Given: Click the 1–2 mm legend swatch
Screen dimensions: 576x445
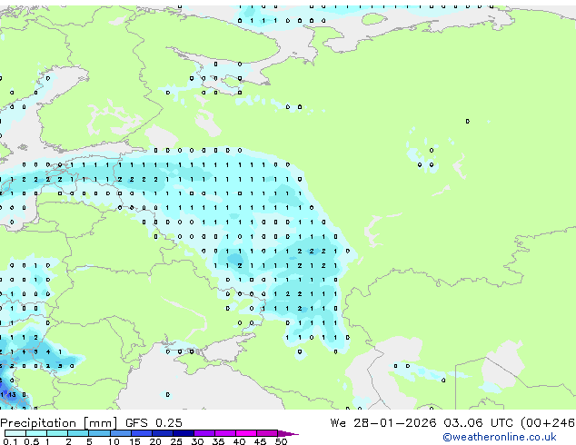Looking at the screenshot, I should click(57, 433).
